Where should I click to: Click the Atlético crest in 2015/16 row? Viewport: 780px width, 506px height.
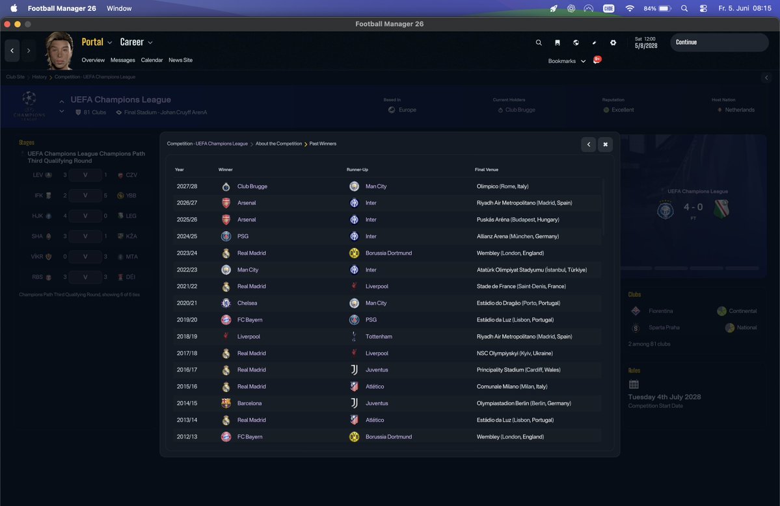tap(354, 387)
